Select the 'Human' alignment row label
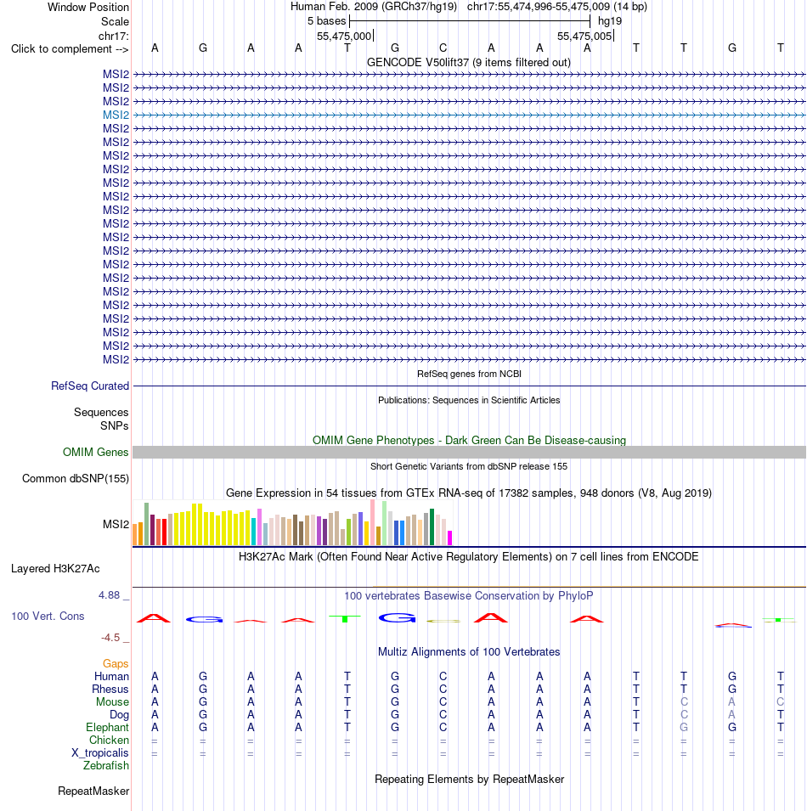Image resolution: width=807 pixels, height=811 pixels. click(112, 677)
